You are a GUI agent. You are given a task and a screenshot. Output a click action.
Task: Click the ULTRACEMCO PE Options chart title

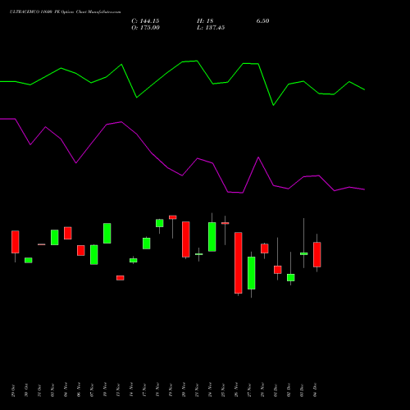[x=65, y=12]
